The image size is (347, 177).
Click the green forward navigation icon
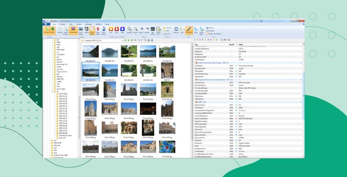click(132, 40)
